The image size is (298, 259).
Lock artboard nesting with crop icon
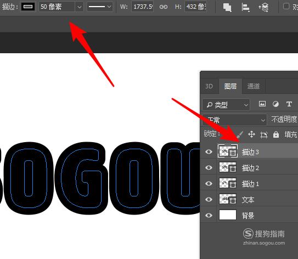[264, 134]
